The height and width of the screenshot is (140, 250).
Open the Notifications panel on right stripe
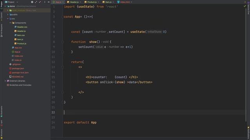click(248, 133)
